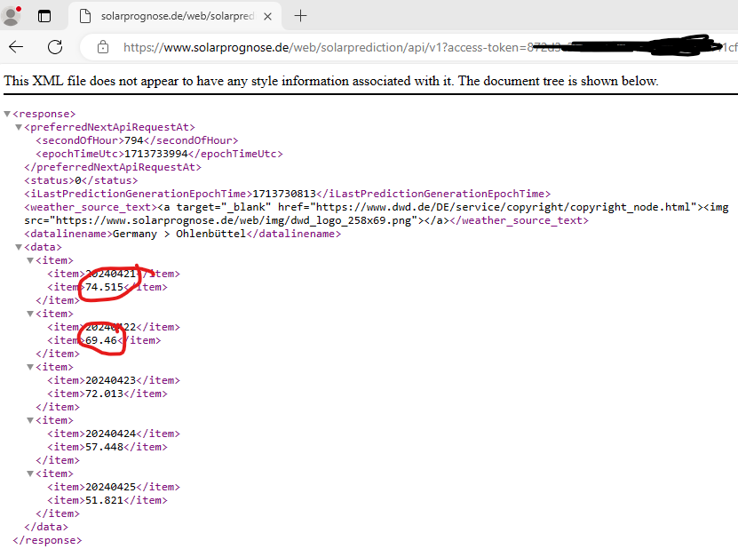Click the status value 0
Image resolution: width=738 pixels, height=557 pixels.
coord(78,180)
